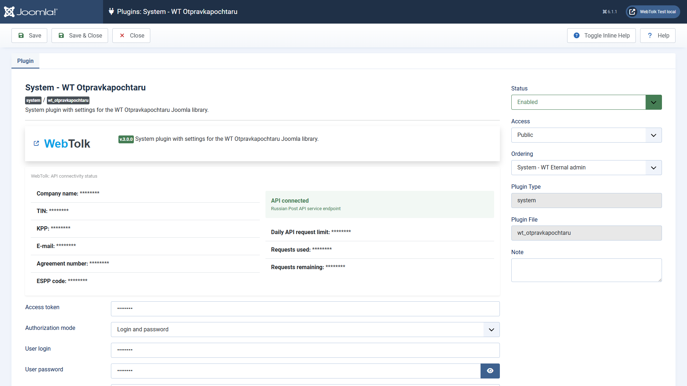
Task: Click the plugin plug icon in title bar
Action: point(111,12)
